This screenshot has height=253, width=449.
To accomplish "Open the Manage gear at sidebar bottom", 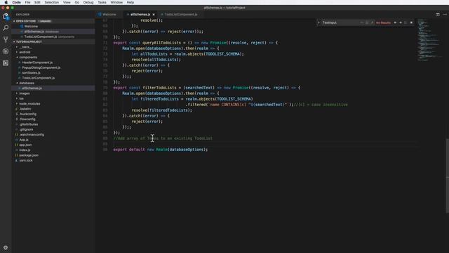I will point(6,247).
